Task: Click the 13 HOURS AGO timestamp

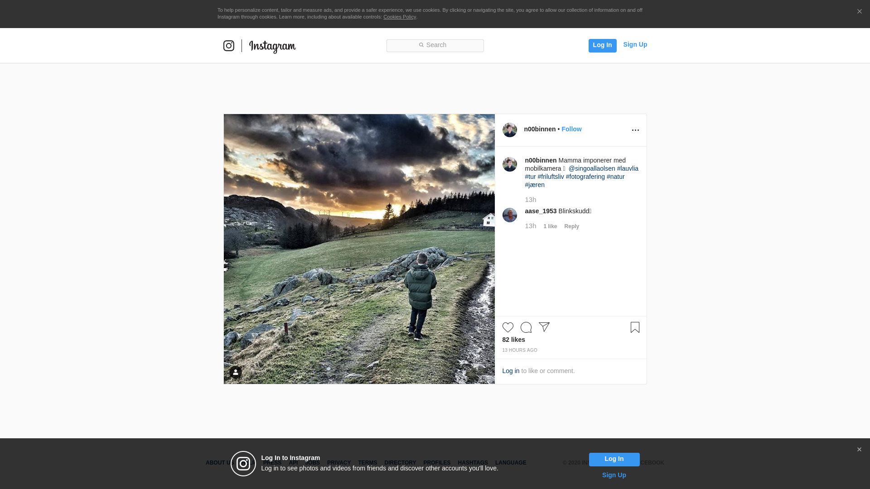Action: tap(520, 350)
